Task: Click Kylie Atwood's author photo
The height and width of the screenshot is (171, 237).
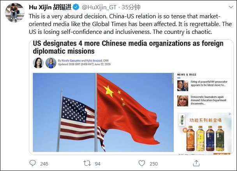Action: [x=51, y=63]
